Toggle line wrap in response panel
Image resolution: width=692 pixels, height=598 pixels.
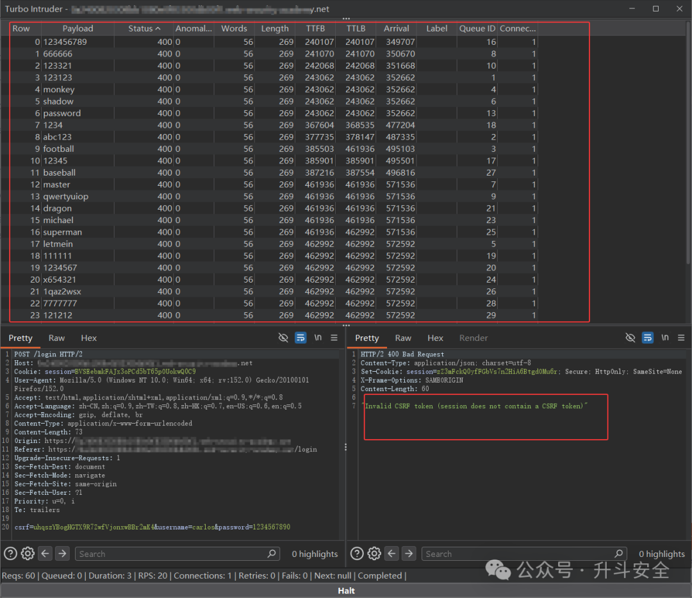[647, 338]
